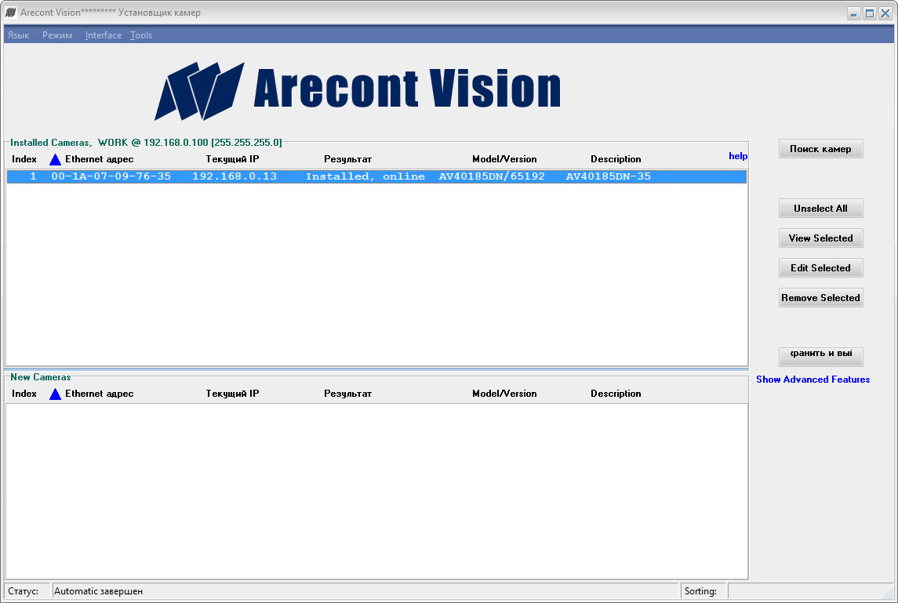Click Ethernet адрес header in New Cameras
The height and width of the screenshot is (603, 898).
point(99,394)
